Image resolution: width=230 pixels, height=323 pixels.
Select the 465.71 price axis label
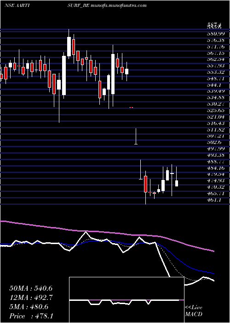point(217,193)
